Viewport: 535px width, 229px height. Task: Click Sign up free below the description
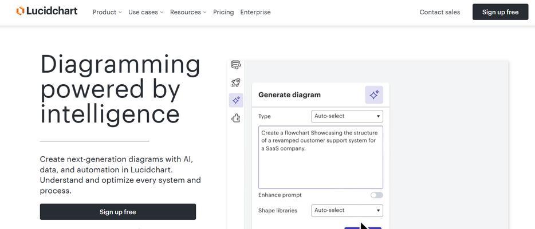click(118, 212)
